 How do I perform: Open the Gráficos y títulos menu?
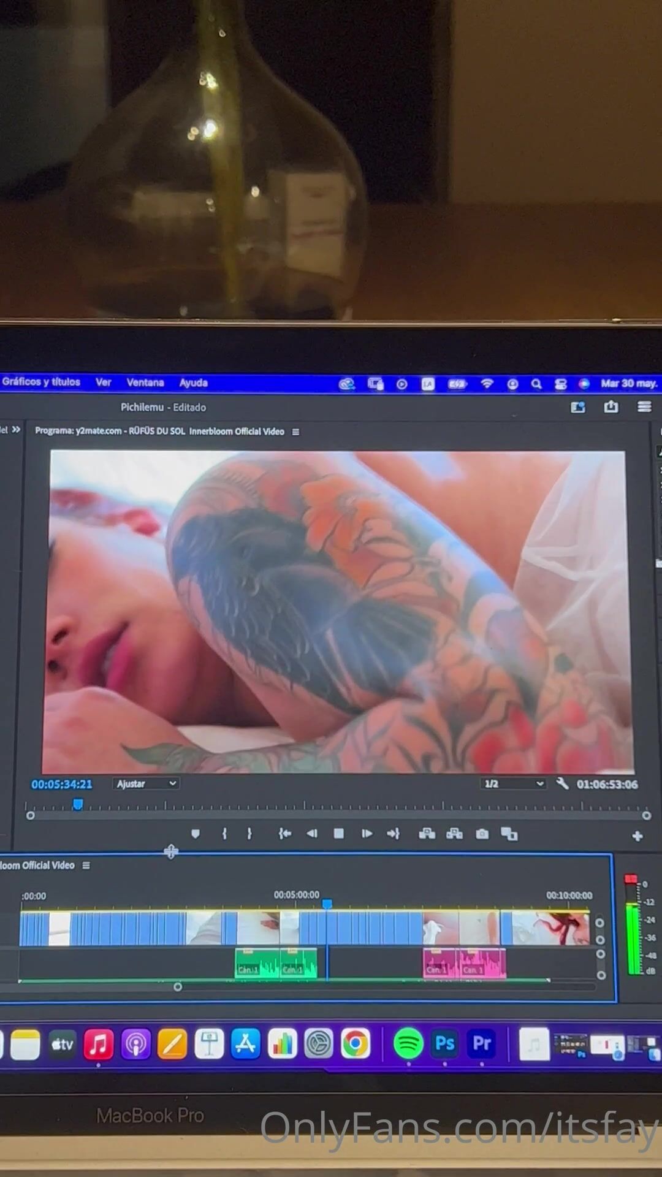pos(41,381)
